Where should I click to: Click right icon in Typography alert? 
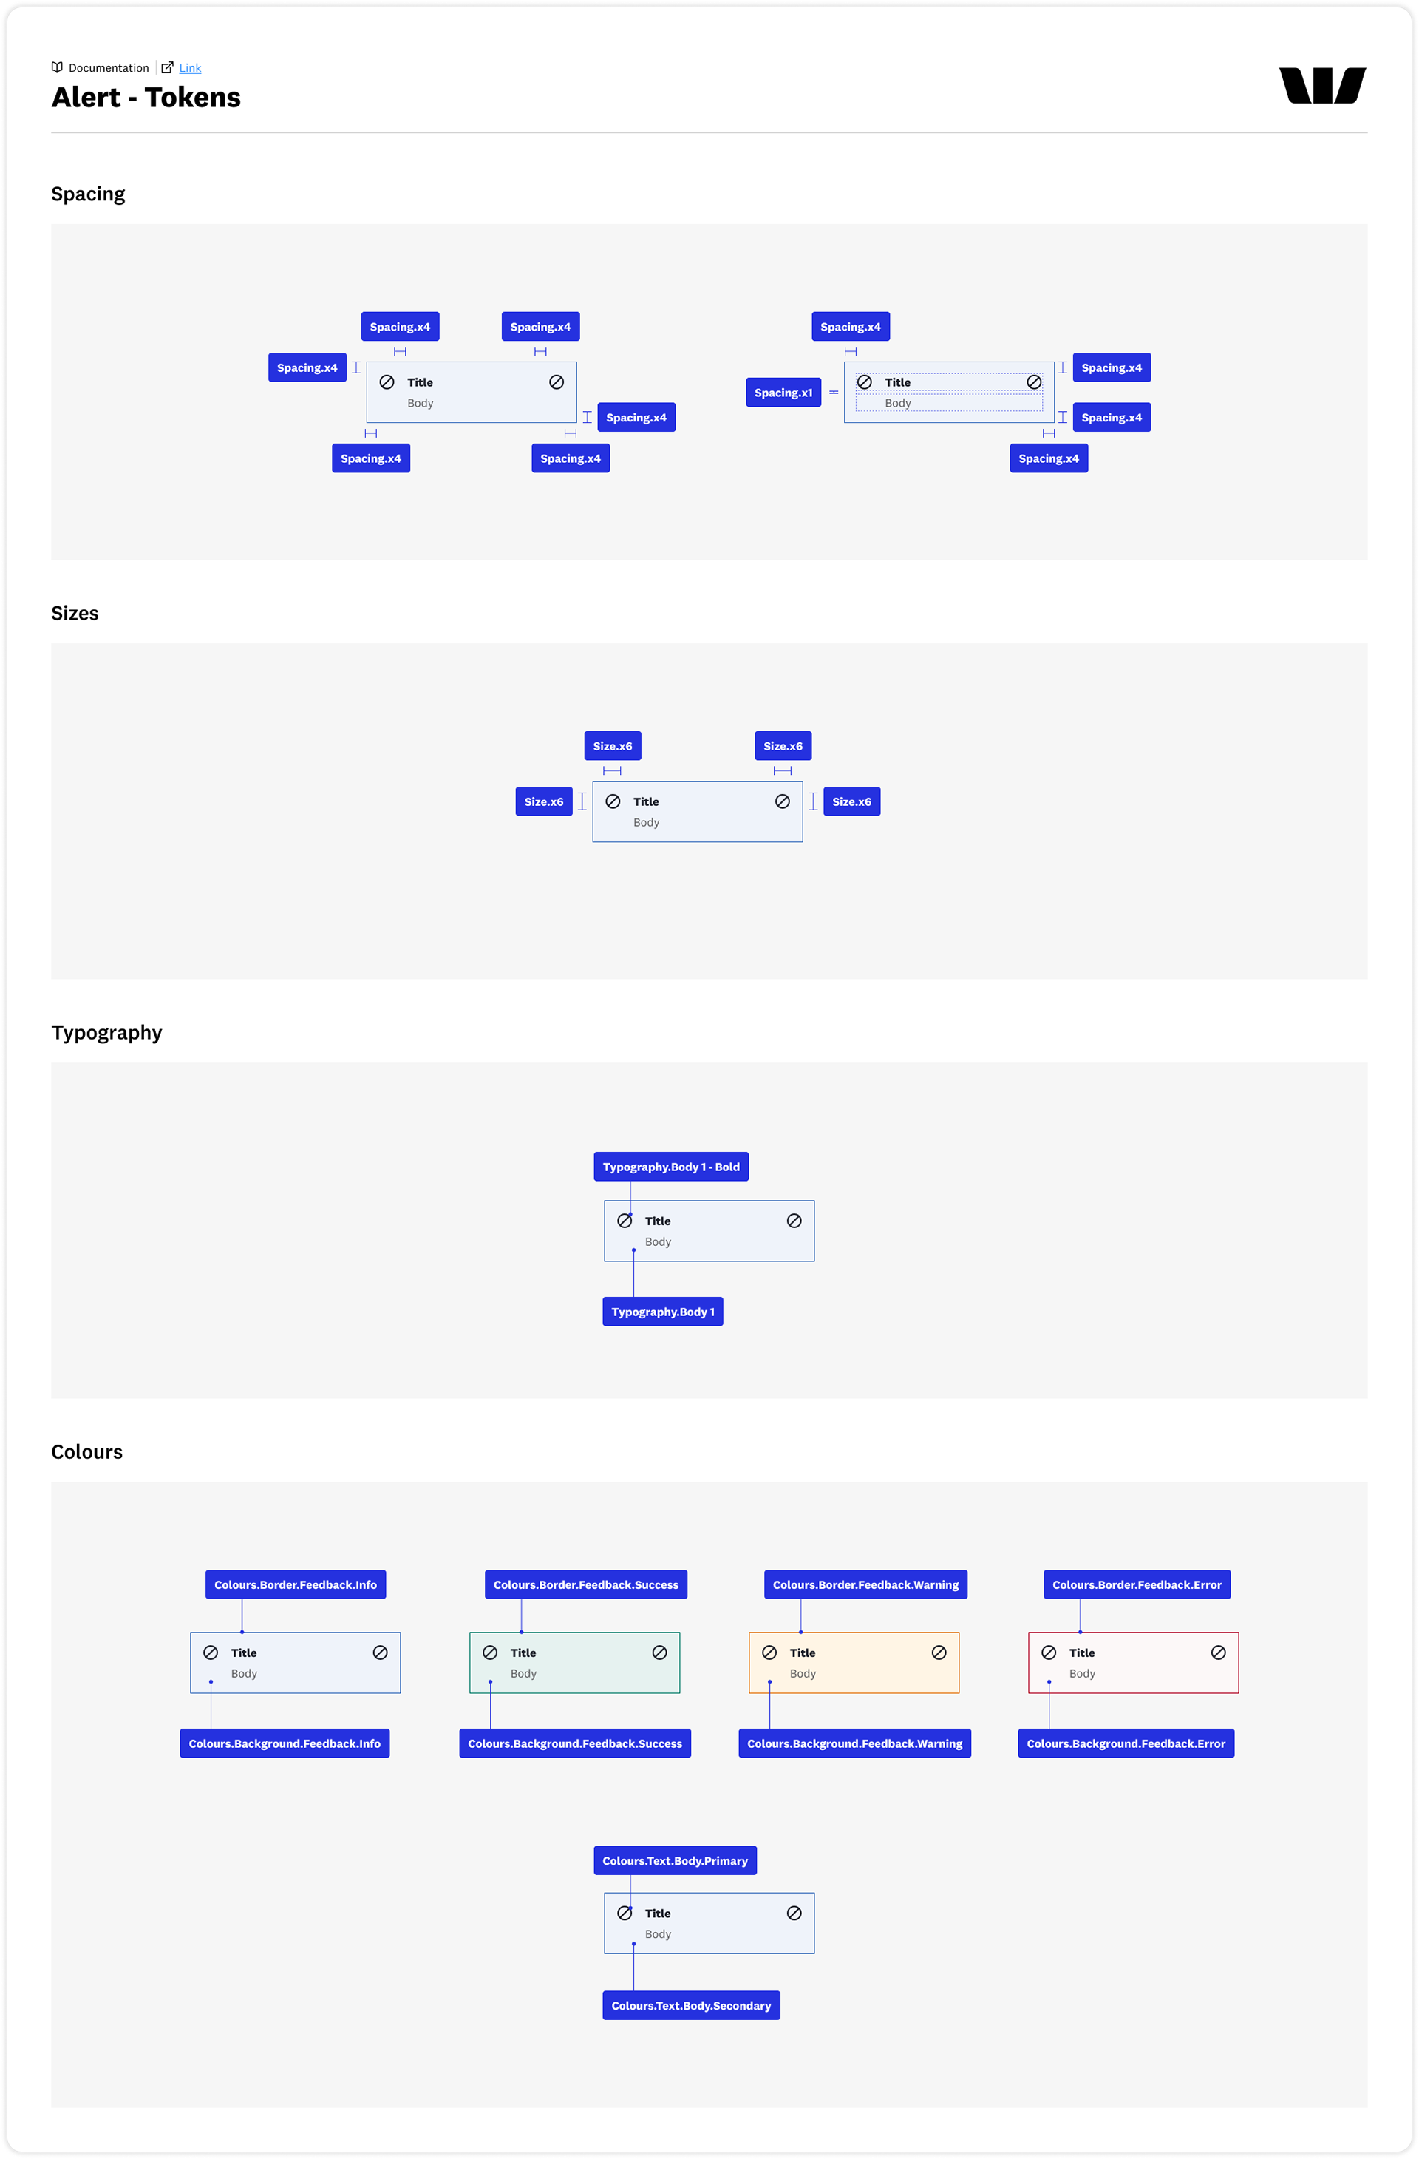pos(794,1221)
